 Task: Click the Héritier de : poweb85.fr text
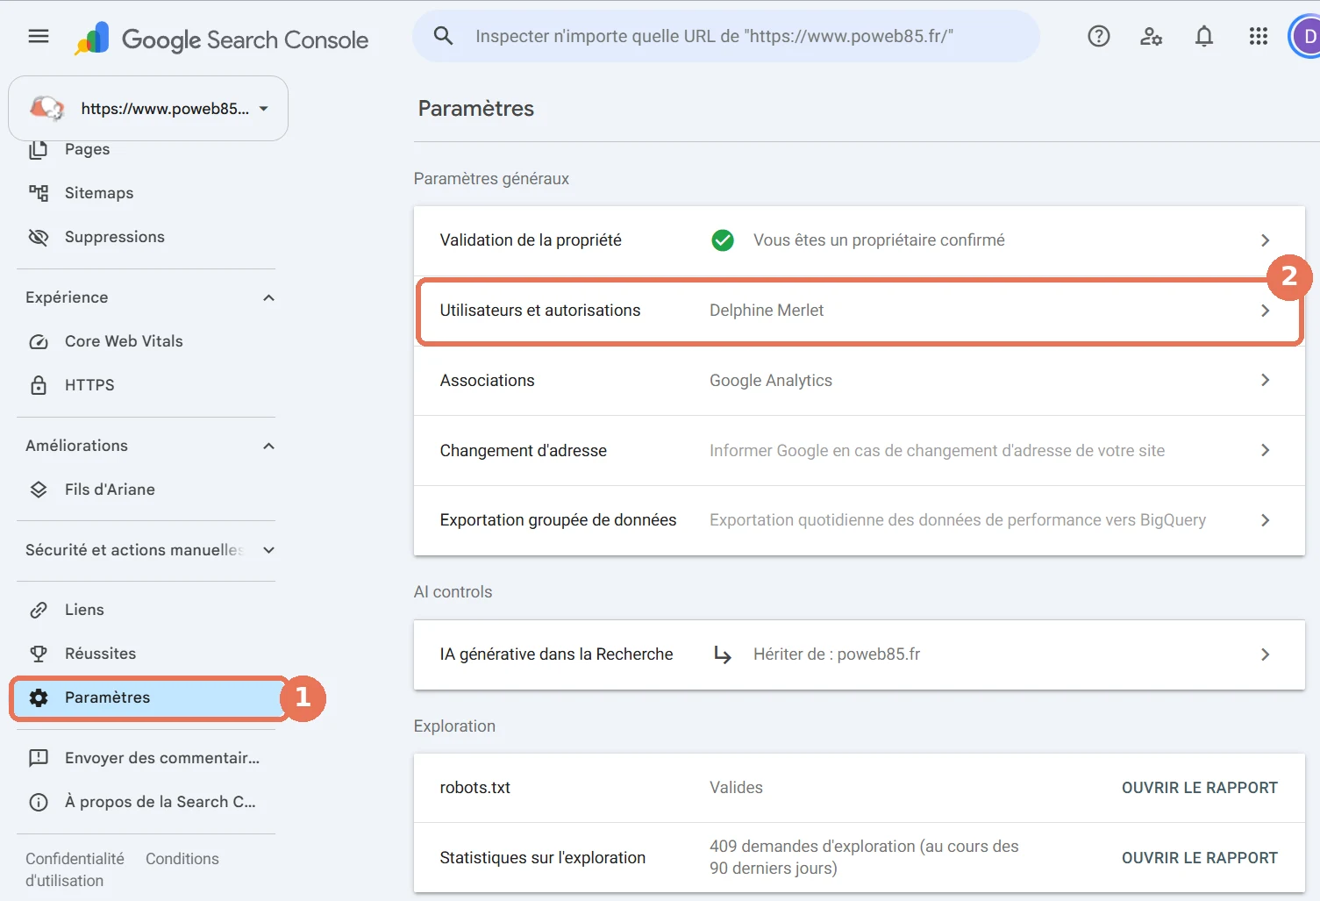click(837, 654)
